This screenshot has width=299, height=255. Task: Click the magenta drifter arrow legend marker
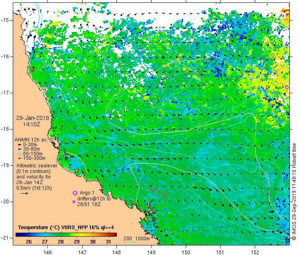[74, 202]
